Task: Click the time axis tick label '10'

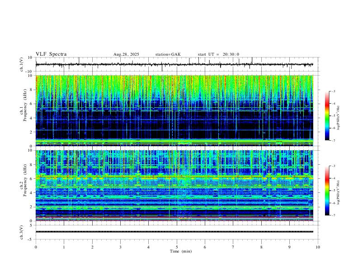Action: point(318,247)
